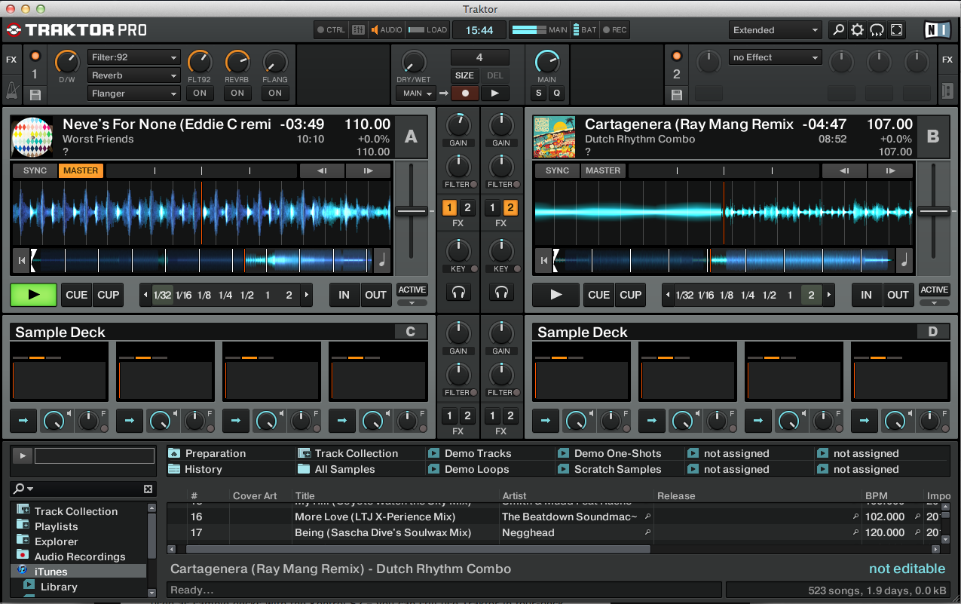
Task: Click the magnifier icon in the header
Action: click(x=837, y=30)
